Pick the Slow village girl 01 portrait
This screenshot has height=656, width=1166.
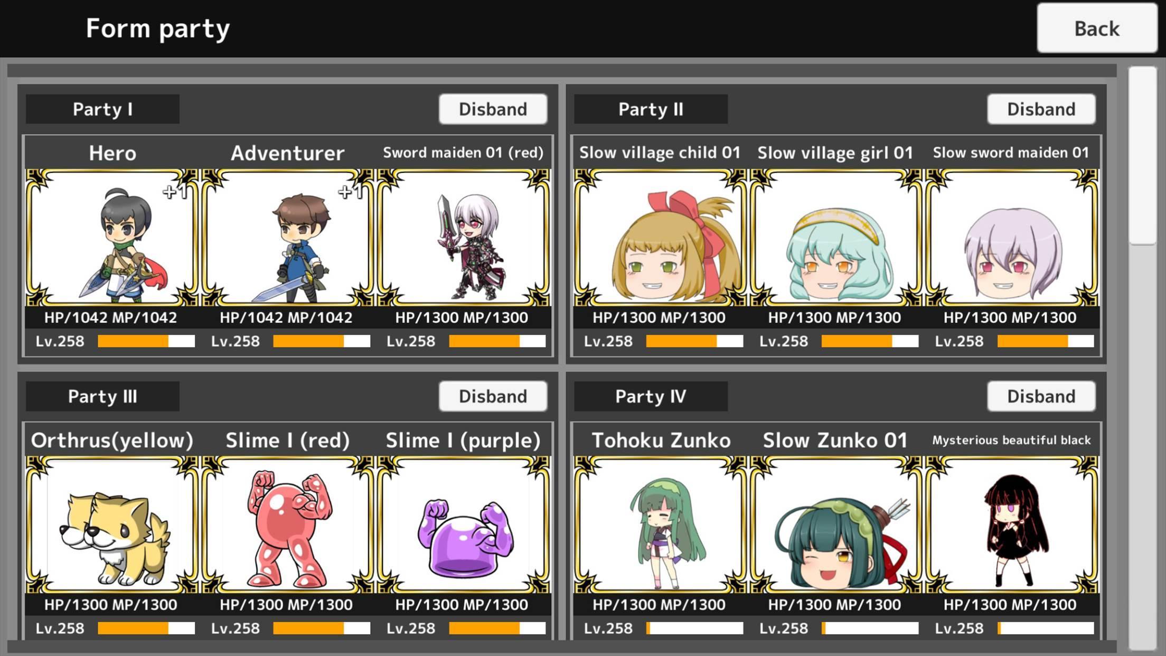(835, 238)
